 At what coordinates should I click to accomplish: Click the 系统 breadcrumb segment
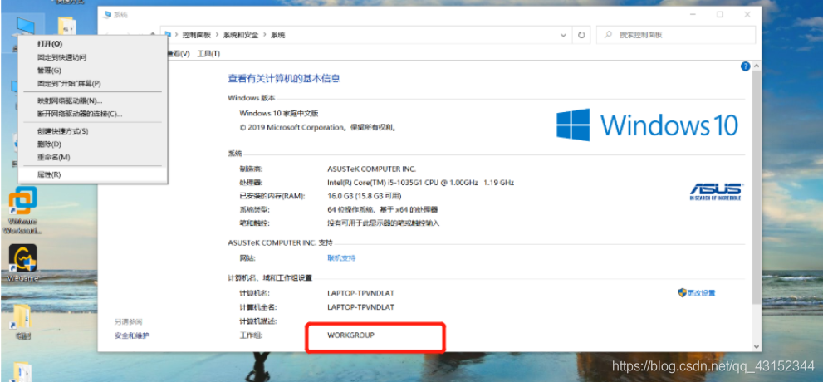click(278, 35)
